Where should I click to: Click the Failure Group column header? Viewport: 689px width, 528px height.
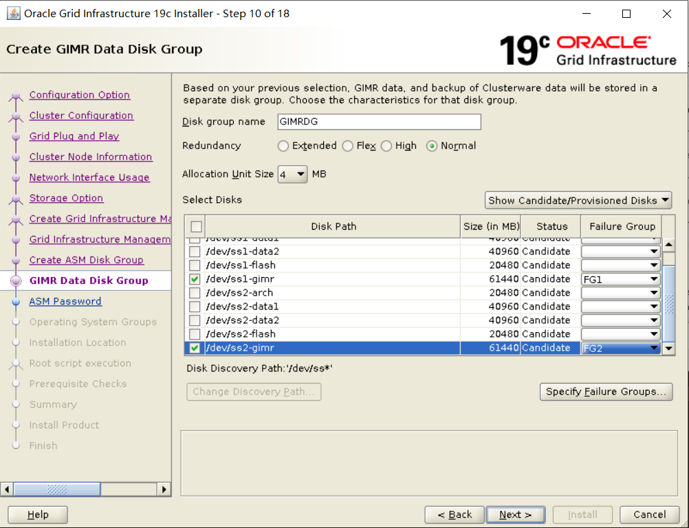tap(622, 227)
